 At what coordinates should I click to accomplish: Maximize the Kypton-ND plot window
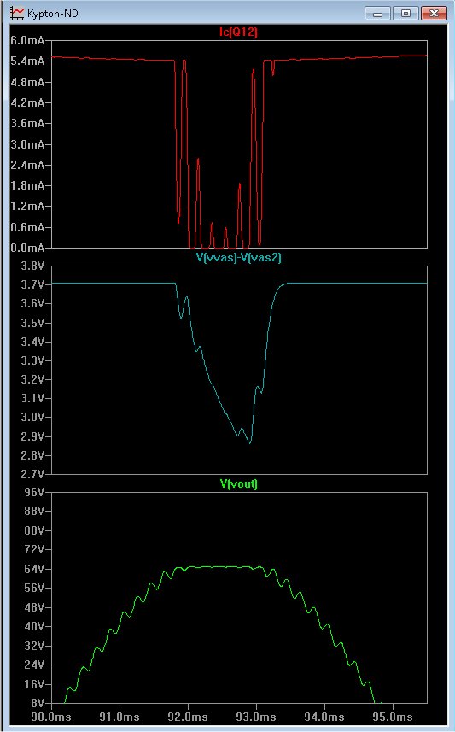(x=405, y=13)
